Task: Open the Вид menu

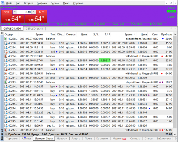Action: click(x=18, y=3)
